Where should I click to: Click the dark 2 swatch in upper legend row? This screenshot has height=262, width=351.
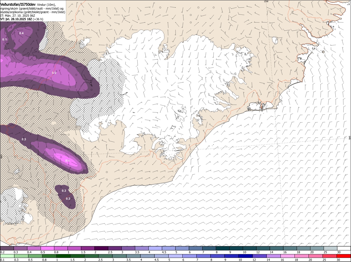101,248
